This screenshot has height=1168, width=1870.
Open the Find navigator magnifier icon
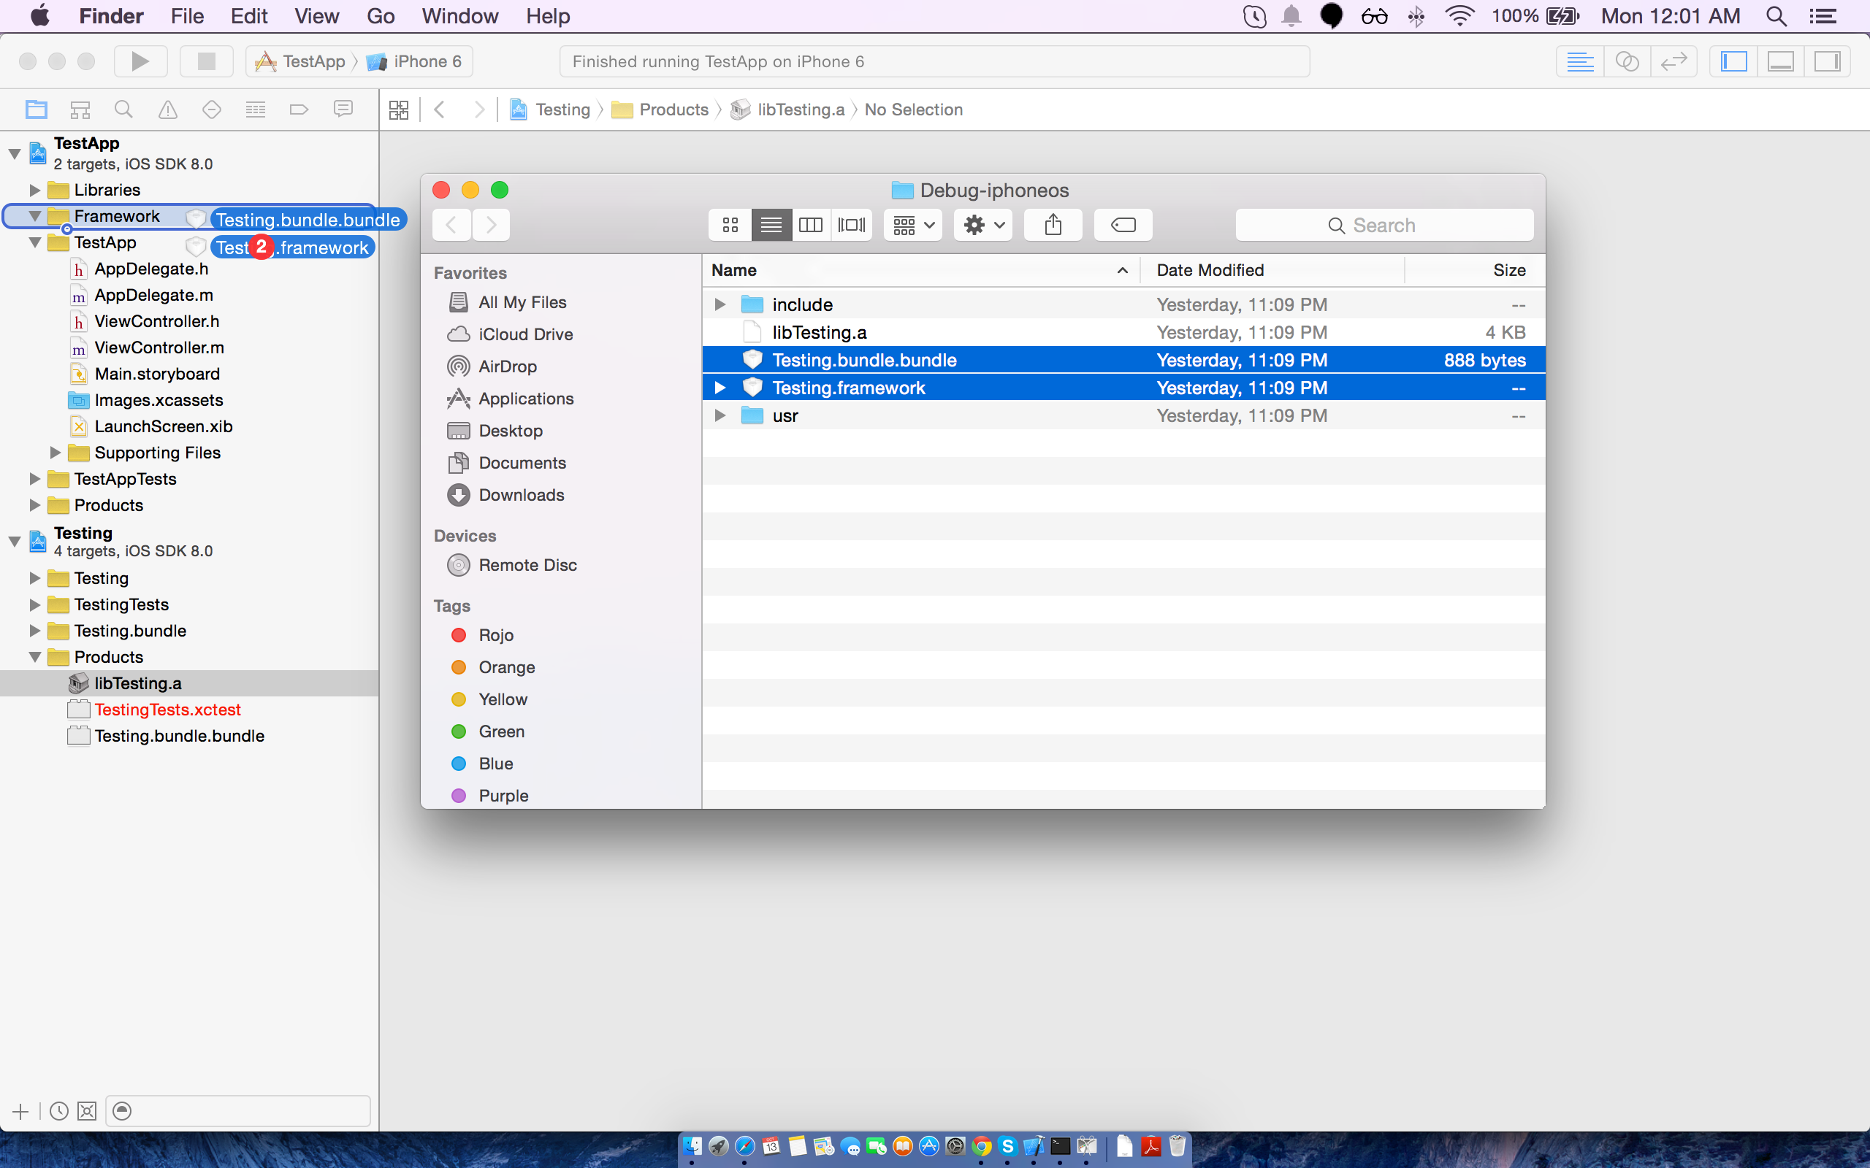pyautogui.click(x=123, y=109)
